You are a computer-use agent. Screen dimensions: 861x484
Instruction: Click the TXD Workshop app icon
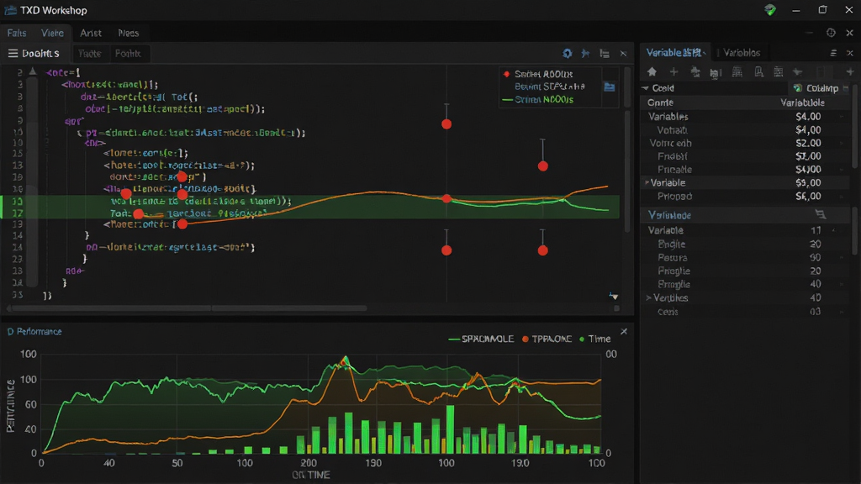pyautogui.click(x=10, y=10)
